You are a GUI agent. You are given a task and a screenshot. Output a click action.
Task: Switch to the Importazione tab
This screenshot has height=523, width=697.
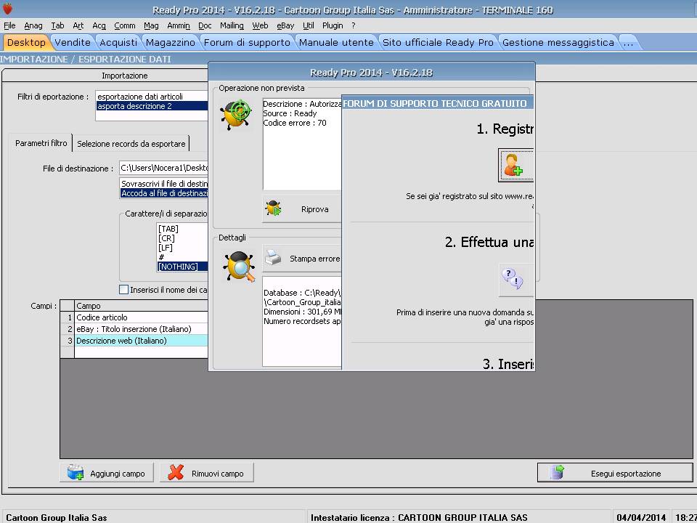click(124, 76)
